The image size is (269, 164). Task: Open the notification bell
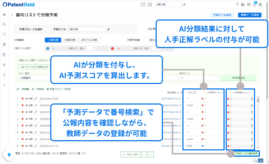pos(255,4)
